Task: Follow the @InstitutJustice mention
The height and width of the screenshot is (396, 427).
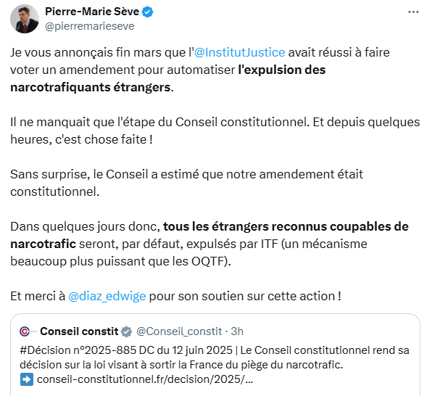Action: [x=240, y=52]
